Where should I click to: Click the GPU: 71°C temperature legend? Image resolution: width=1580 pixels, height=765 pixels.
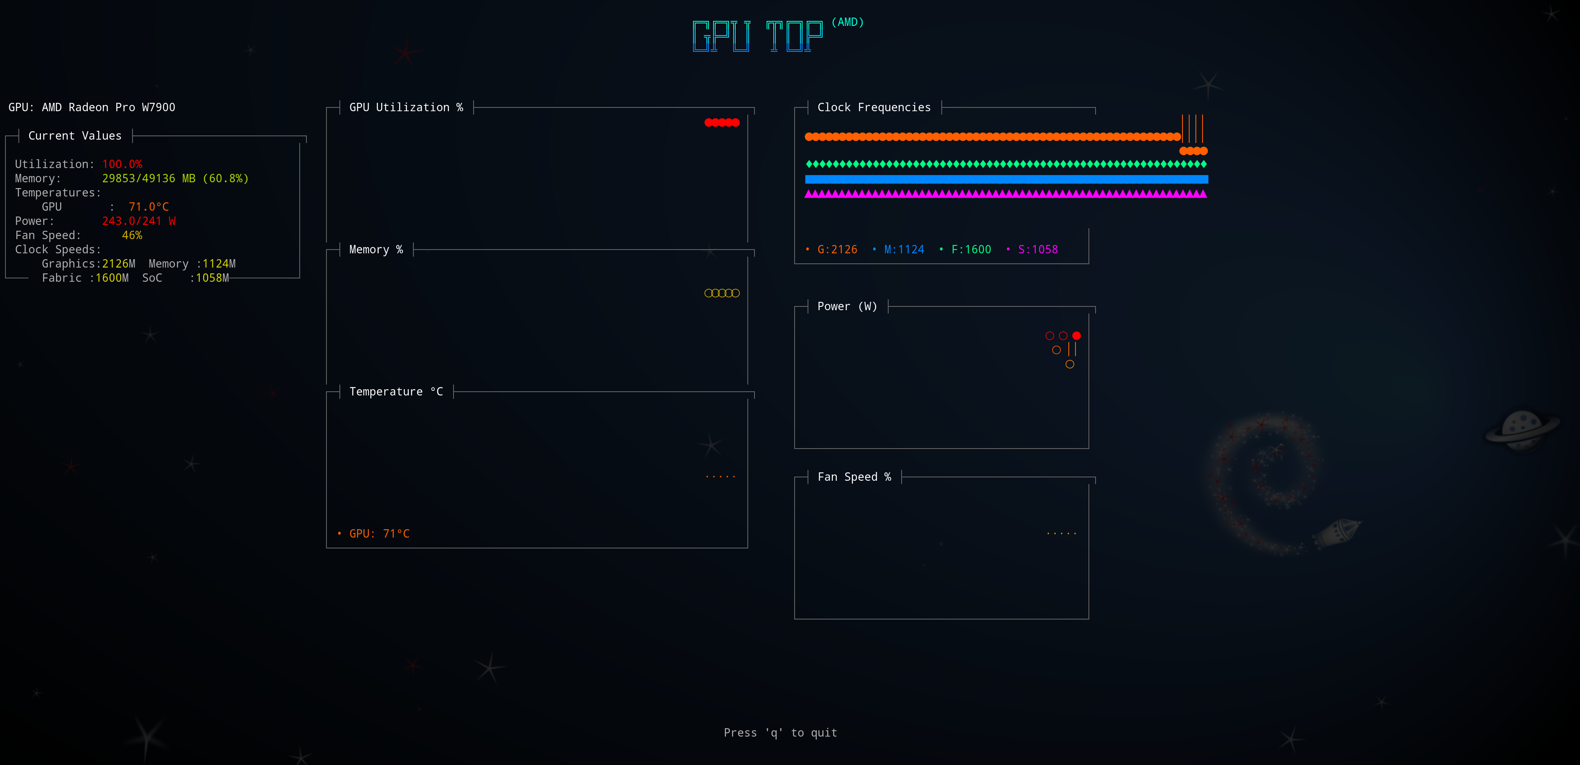[x=374, y=534]
